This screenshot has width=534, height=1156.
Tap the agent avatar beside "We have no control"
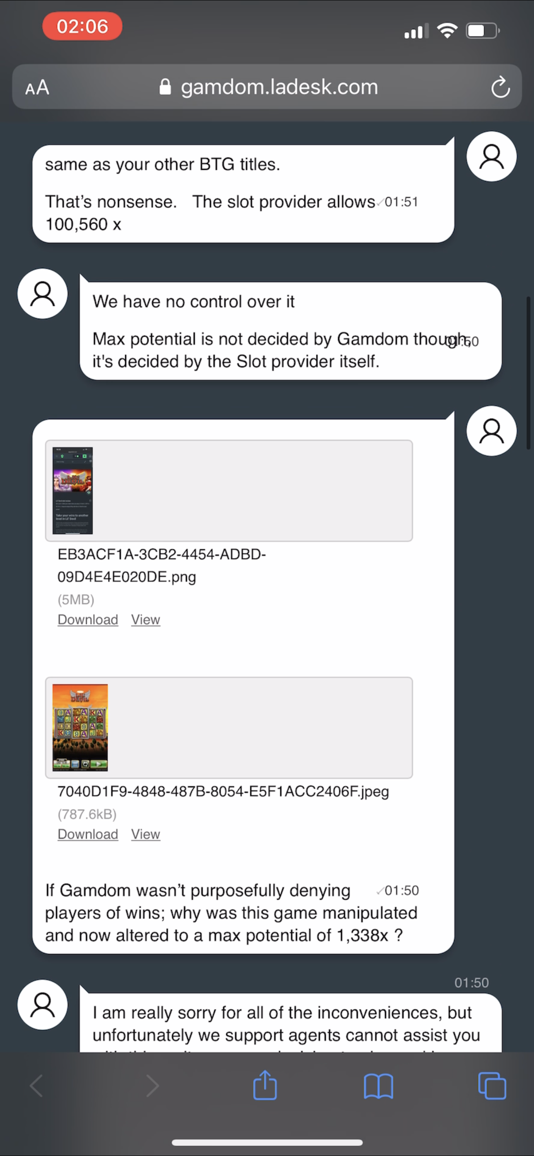[42, 293]
